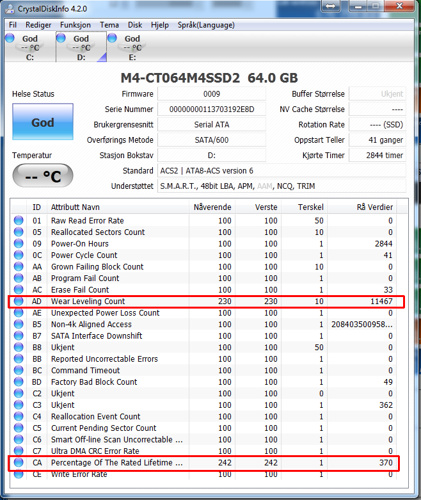Click the resize arrow button in title bar
The image size is (421, 500).
[331, 6]
